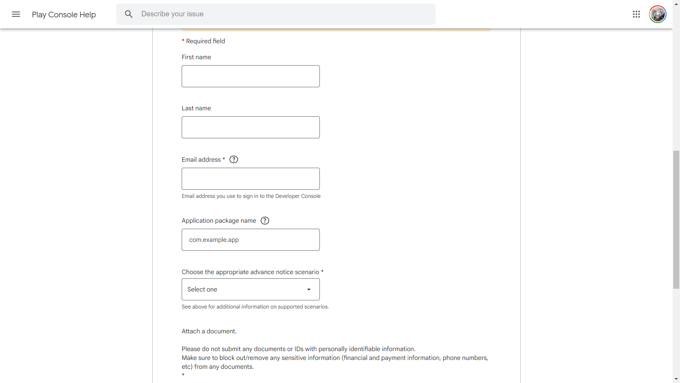Open the advance notice scenario dropdown
Viewport: 680px width, 383px height.
click(x=251, y=289)
